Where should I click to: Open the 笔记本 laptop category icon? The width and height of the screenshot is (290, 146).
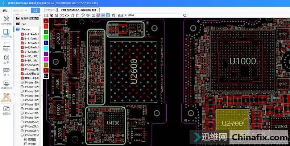6,46
